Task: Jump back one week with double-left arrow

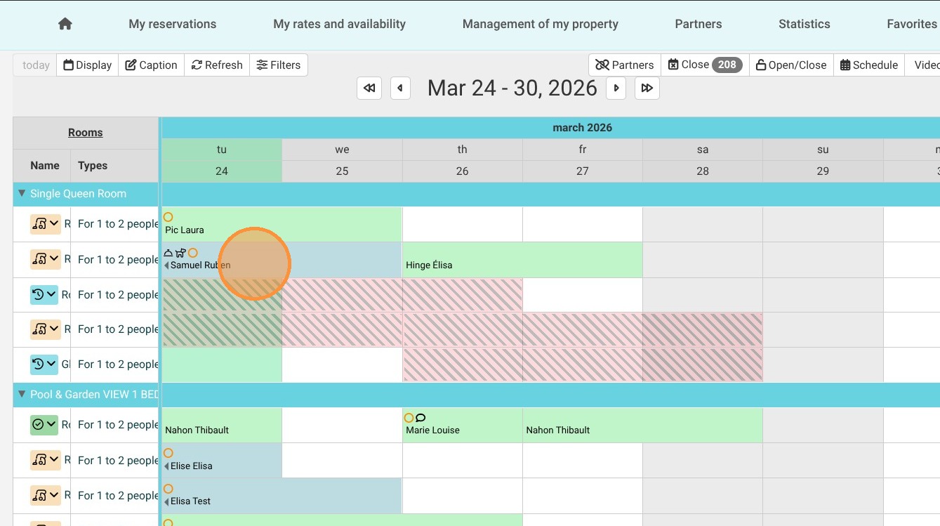Action: click(x=369, y=88)
